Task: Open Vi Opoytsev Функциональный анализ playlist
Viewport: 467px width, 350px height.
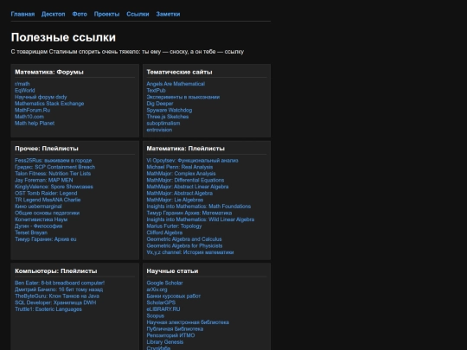Action: 192,161
